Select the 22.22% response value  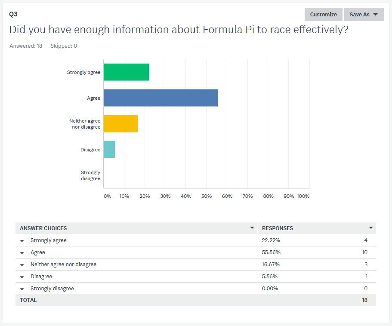[271, 240]
